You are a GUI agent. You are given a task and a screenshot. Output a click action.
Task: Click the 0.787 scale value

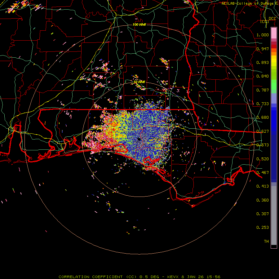click(263, 90)
